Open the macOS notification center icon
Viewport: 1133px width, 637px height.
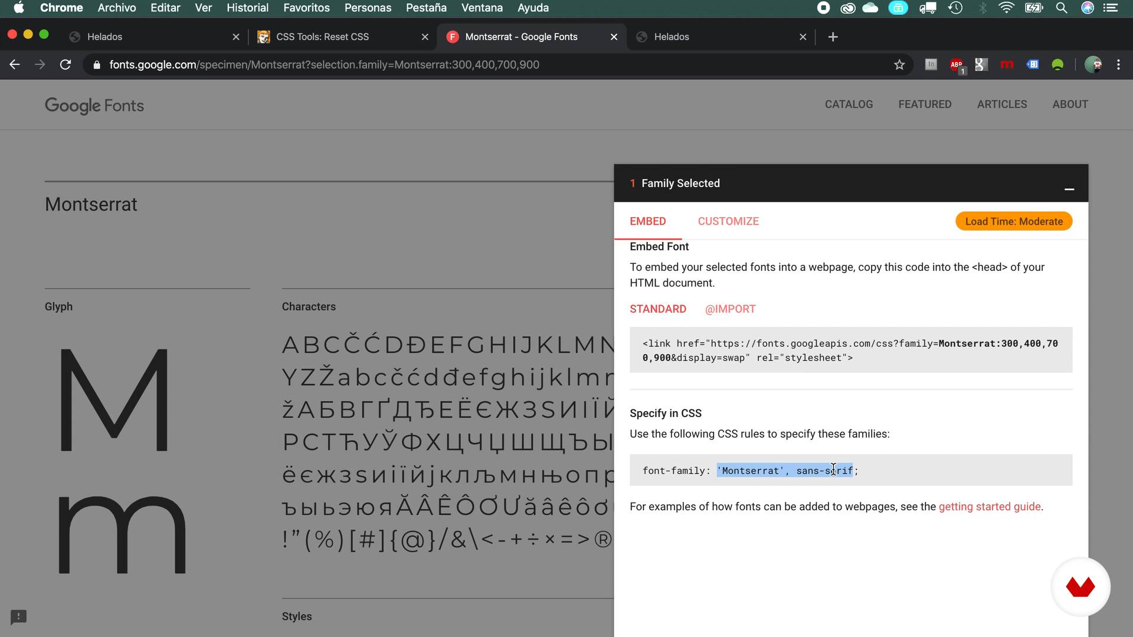click(1111, 8)
